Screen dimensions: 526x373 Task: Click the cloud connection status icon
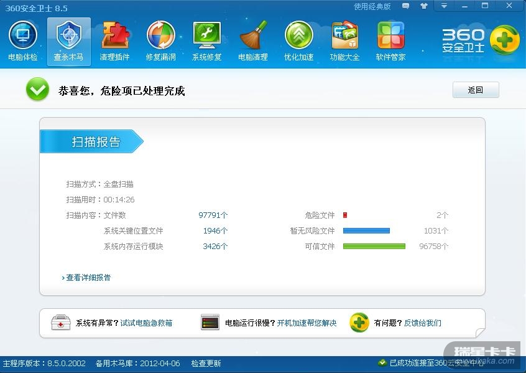point(382,363)
